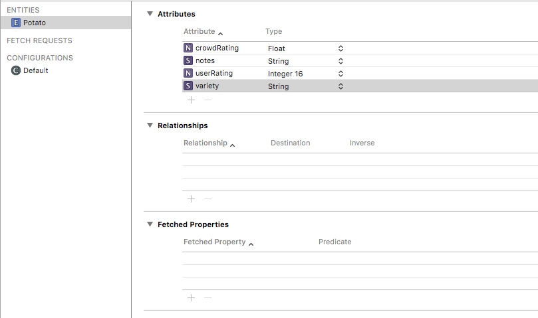The height and width of the screenshot is (318, 538).
Task: Change the type of variety attribute
Action: [340, 86]
